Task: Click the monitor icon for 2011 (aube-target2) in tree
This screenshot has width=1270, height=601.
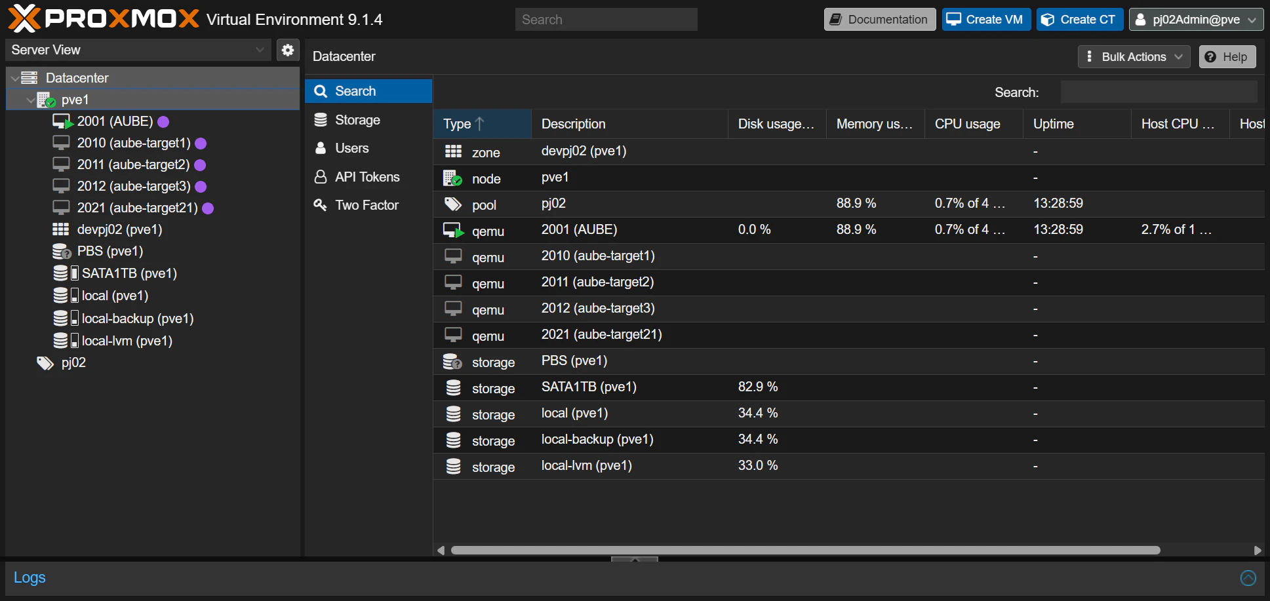Action: click(61, 165)
